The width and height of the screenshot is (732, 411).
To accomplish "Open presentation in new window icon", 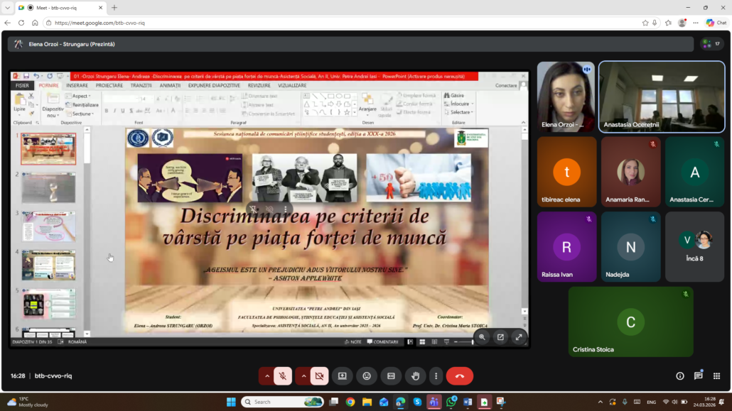I will pos(500,337).
